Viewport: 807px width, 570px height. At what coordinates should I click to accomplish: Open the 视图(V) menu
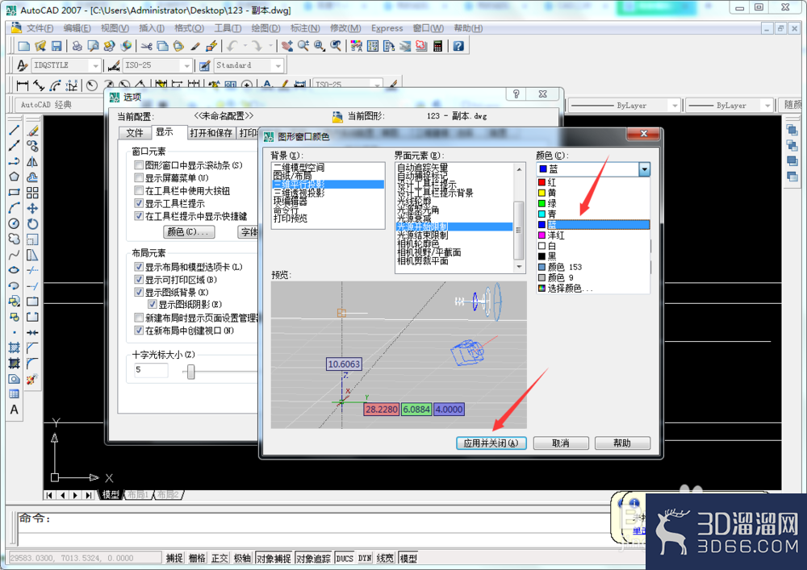(115, 28)
